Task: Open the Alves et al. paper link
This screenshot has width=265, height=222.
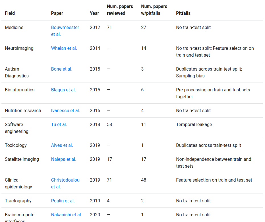Action: 62,145
